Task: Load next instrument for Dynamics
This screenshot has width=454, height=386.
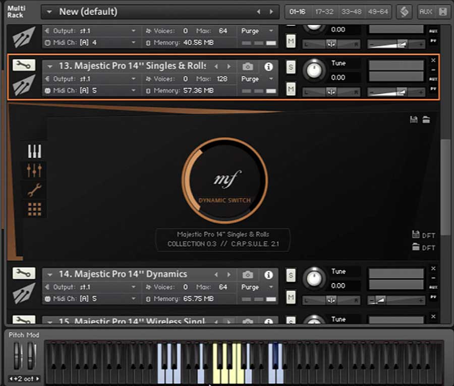Action: (x=229, y=274)
